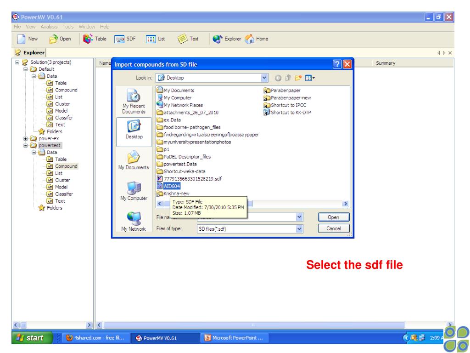Collapse the Default project node

tap(26, 69)
